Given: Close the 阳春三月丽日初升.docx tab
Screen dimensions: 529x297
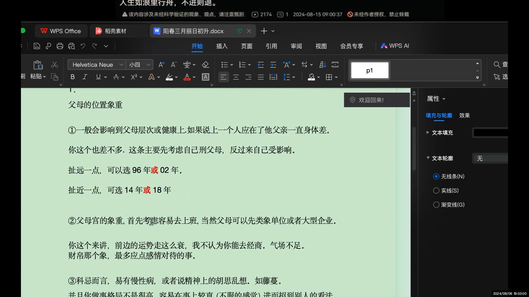Looking at the screenshot, I should click(249, 31).
